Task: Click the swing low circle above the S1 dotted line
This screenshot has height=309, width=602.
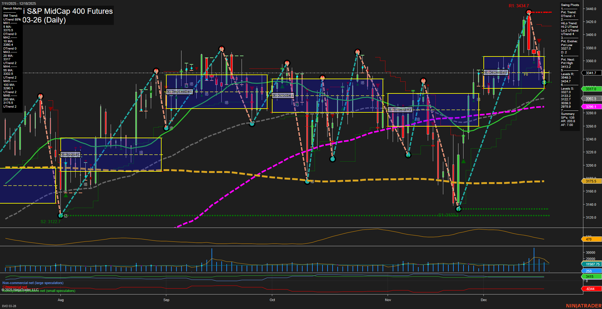Action: click(x=458, y=209)
